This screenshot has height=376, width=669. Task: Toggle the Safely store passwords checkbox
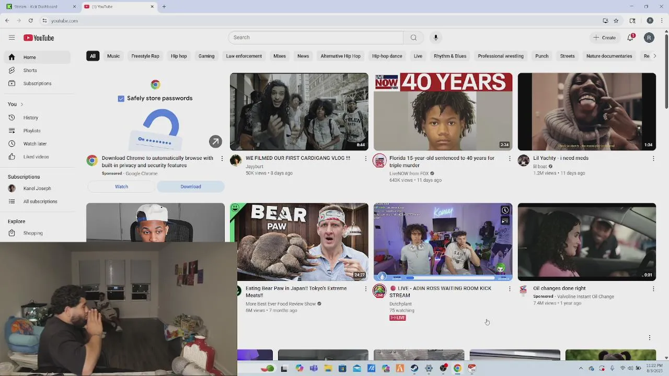[x=121, y=99]
